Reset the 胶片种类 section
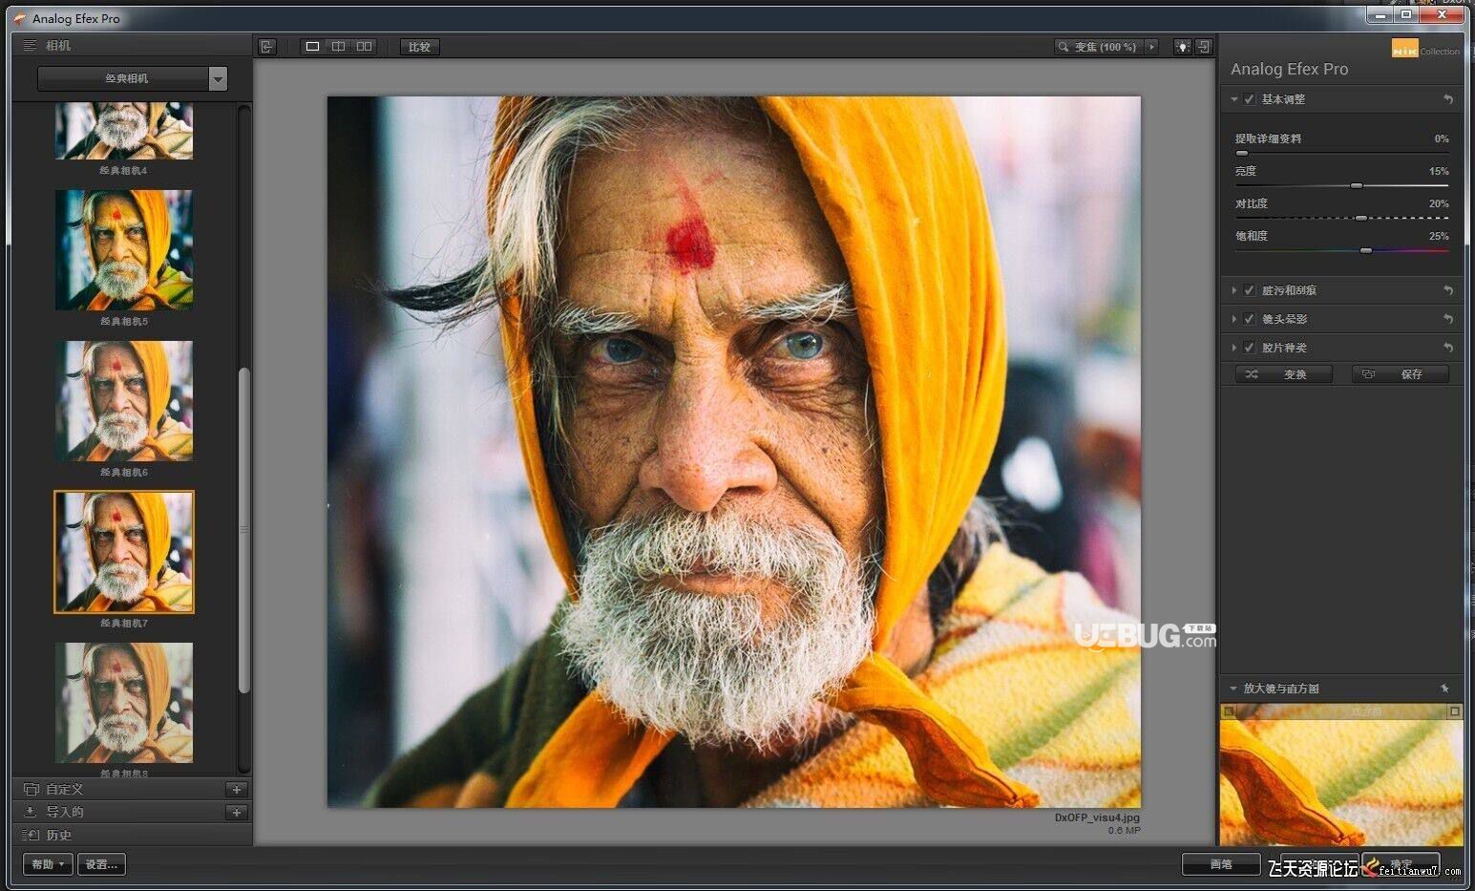 point(1447,348)
